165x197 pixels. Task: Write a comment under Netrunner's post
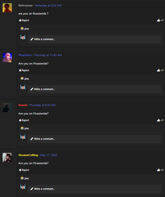94,39
